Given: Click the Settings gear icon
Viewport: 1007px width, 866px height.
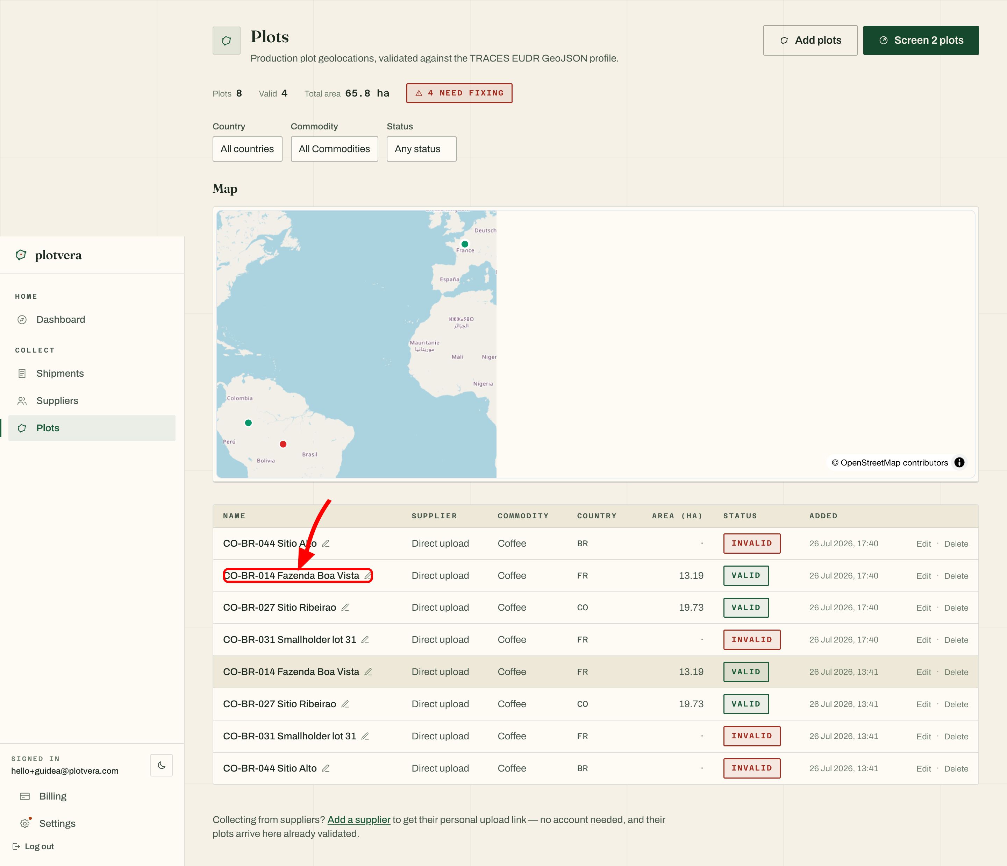Looking at the screenshot, I should click(25, 823).
